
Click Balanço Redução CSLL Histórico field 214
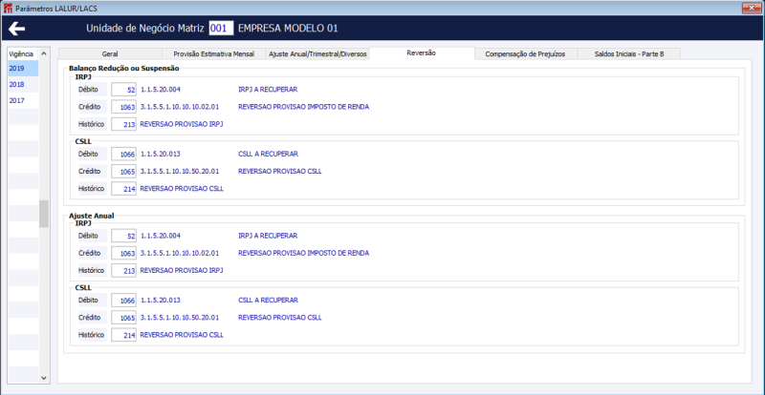point(123,189)
